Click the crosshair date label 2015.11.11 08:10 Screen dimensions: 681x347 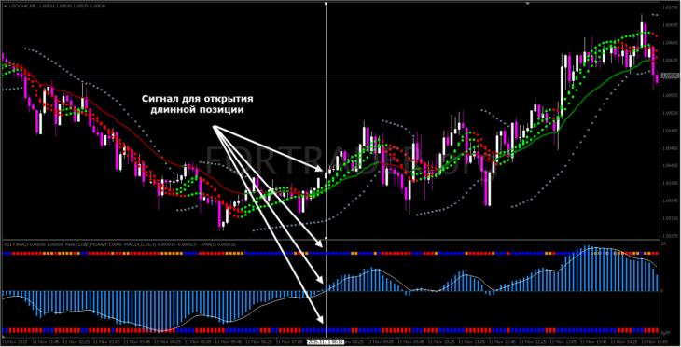pyautogui.click(x=326, y=342)
